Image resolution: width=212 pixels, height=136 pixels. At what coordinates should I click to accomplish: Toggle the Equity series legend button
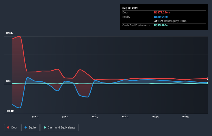tap(30, 128)
